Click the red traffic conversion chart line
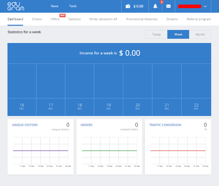 [178, 150]
